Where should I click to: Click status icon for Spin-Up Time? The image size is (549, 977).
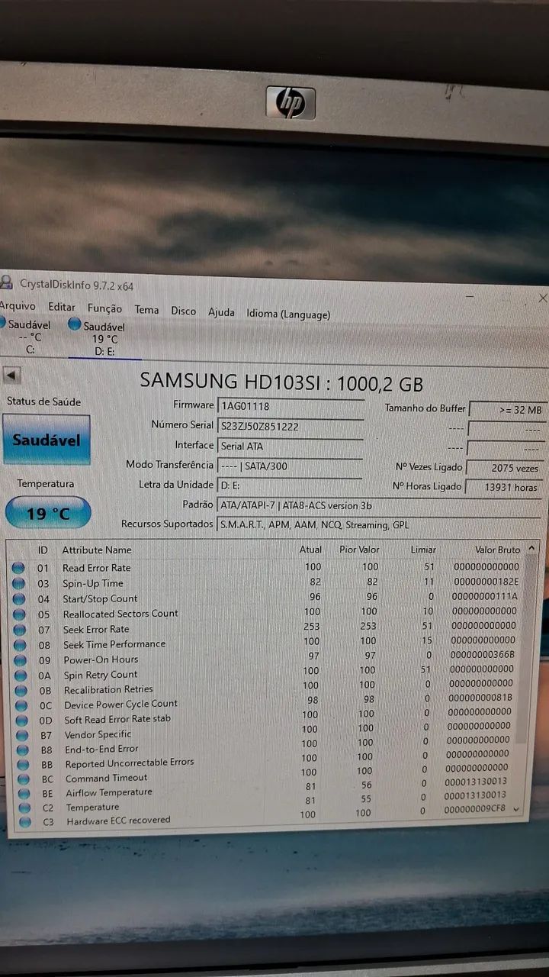pyautogui.click(x=19, y=584)
